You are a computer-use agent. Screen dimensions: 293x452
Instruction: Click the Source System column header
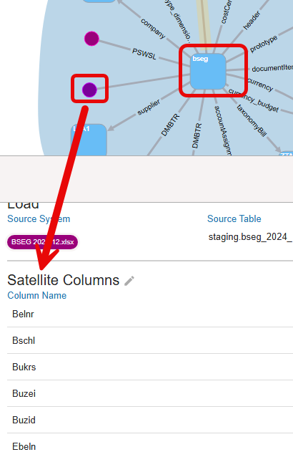[x=39, y=218]
